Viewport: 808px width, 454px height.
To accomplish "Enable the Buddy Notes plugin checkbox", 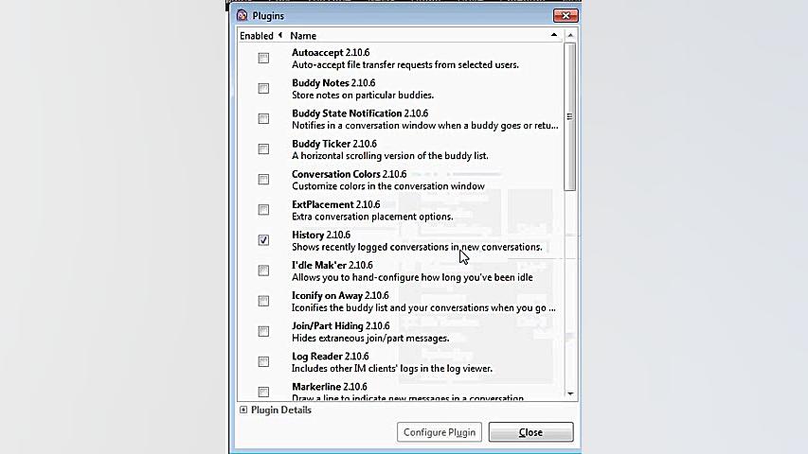I will tap(263, 89).
